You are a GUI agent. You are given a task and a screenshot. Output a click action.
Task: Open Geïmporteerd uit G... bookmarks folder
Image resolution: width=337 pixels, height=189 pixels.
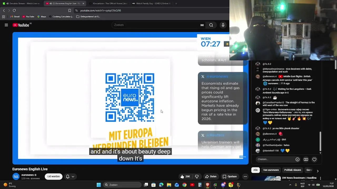click(x=88, y=17)
